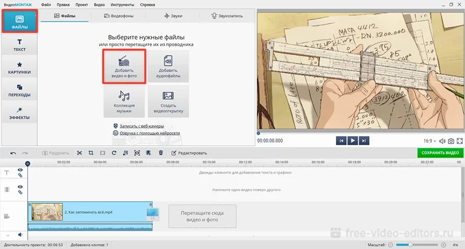Select the Crop tool icon
Image resolution: width=465 pixels, height=249 pixels.
pos(91,153)
